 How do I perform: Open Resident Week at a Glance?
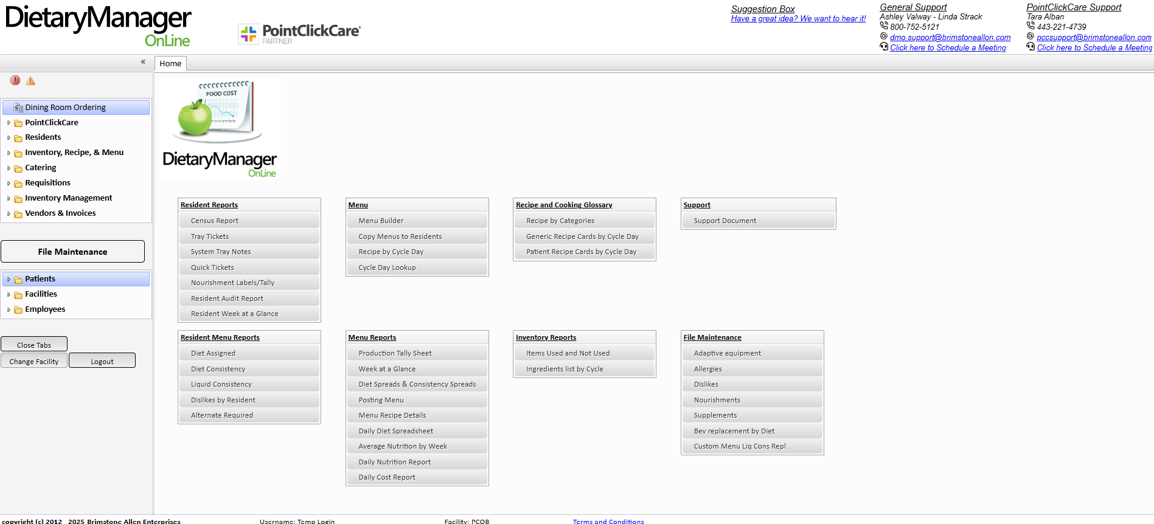coord(249,314)
